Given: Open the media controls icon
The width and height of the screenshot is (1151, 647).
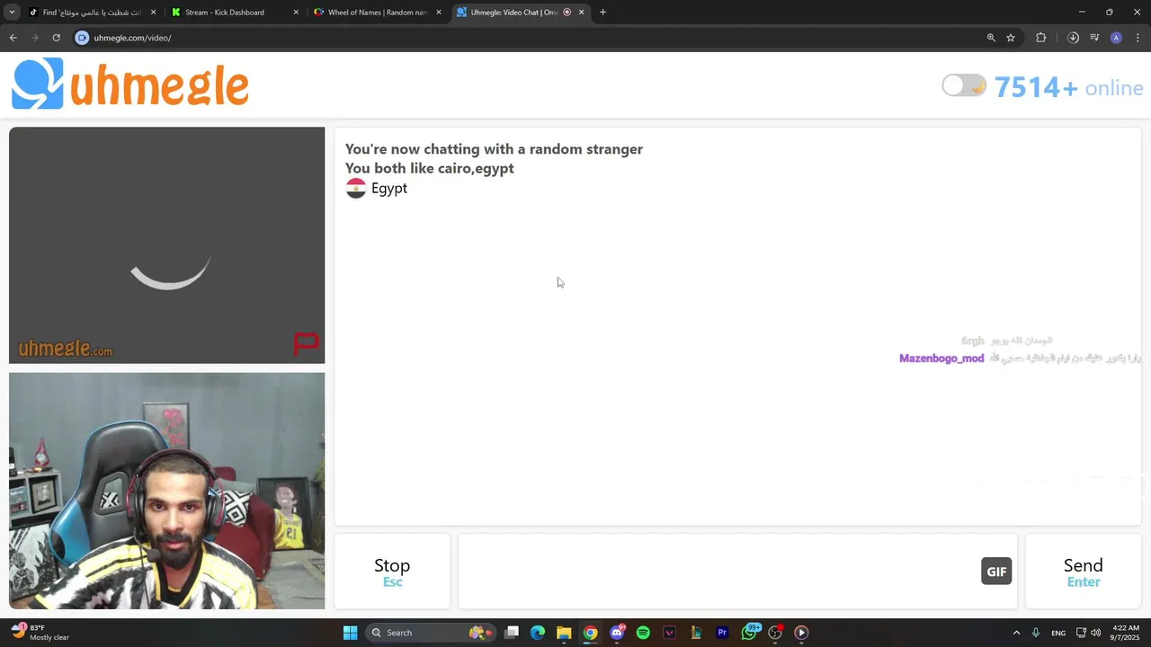Looking at the screenshot, I should 1094,38.
